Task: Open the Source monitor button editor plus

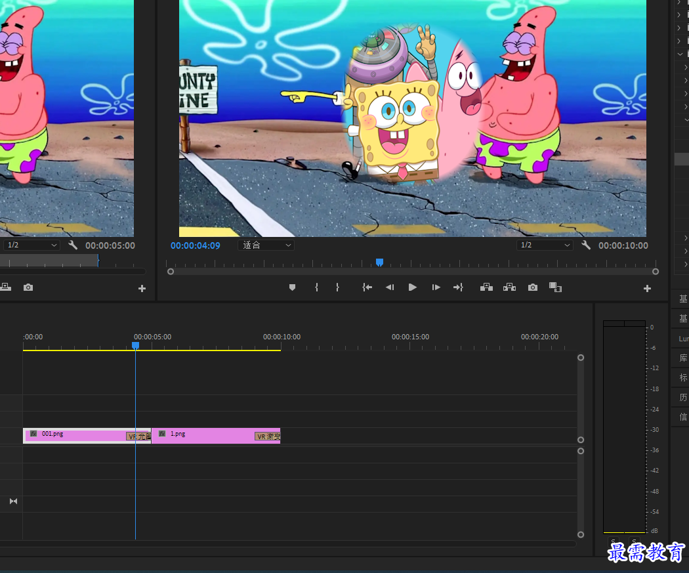Action: click(142, 289)
